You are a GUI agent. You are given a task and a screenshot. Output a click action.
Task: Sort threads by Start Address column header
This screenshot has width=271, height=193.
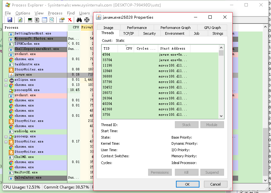pyautogui.click(x=174, y=49)
